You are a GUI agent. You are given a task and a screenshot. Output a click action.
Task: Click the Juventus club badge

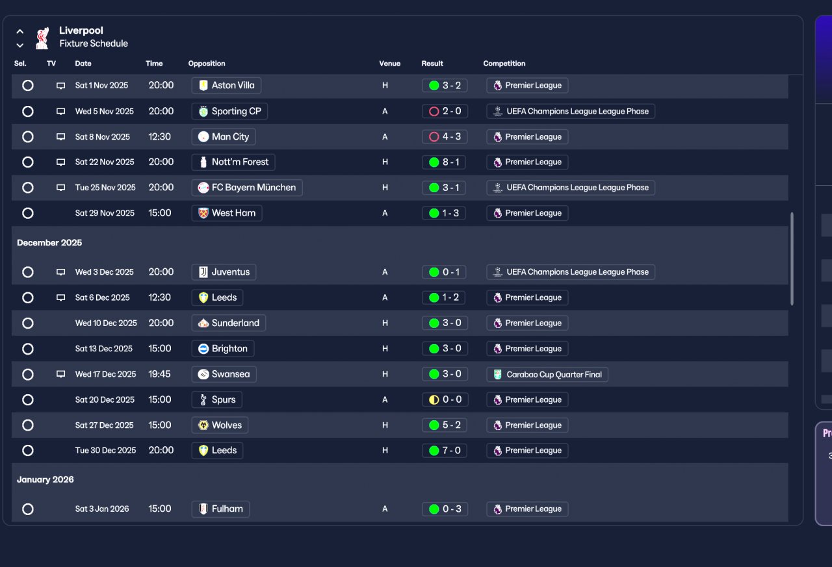(x=203, y=272)
